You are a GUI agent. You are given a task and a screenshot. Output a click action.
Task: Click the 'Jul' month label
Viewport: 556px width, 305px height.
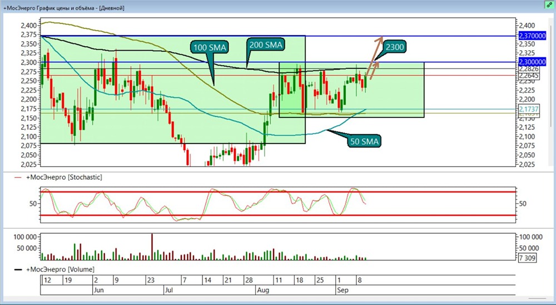coord(169,290)
